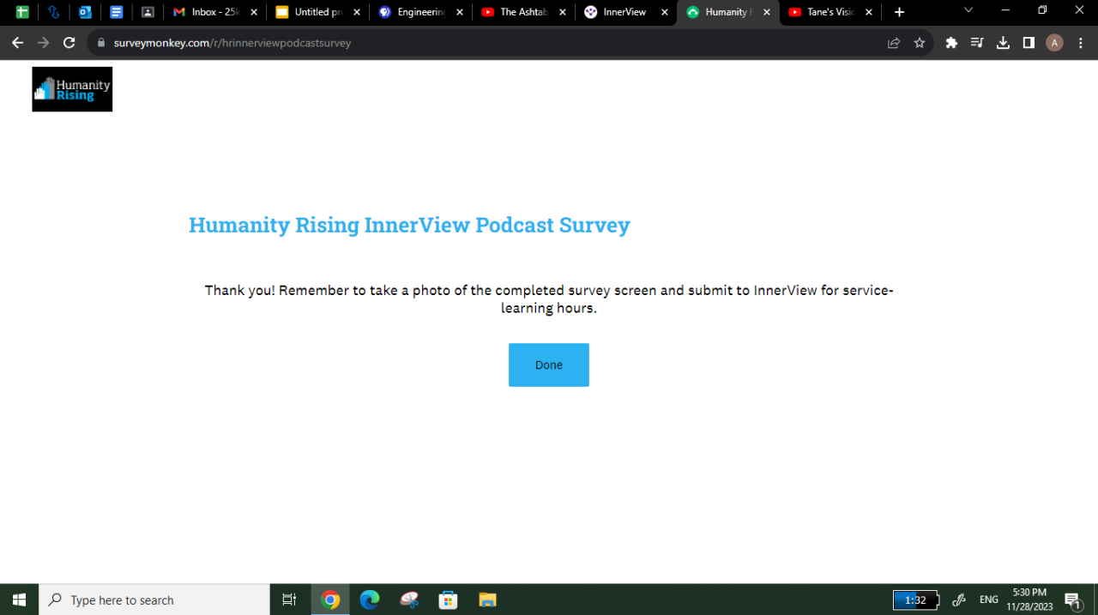Open media controls icon

pyautogui.click(x=977, y=43)
